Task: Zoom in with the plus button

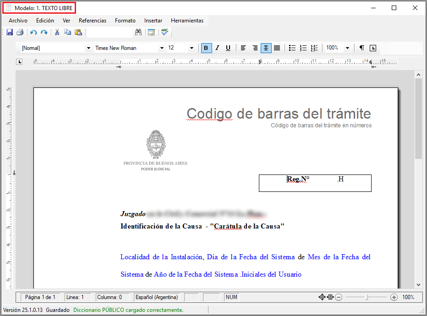Action: (x=394, y=297)
